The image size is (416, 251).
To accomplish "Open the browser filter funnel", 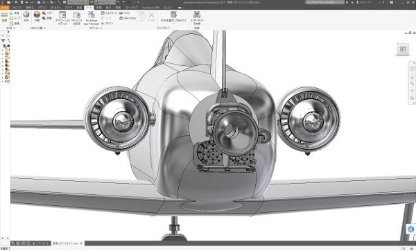I will (x=3, y=41).
